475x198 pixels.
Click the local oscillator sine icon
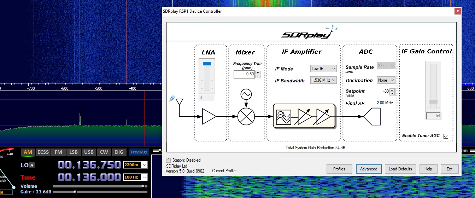(246, 94)
